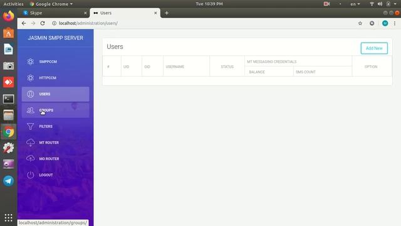Click the OPTION column header
Image resolution: width=401 pixels, height=226 pixels.
(x=371, y=67)
